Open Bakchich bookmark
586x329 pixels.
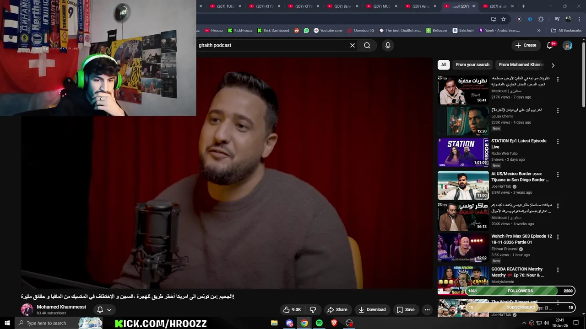coord(463,31)
